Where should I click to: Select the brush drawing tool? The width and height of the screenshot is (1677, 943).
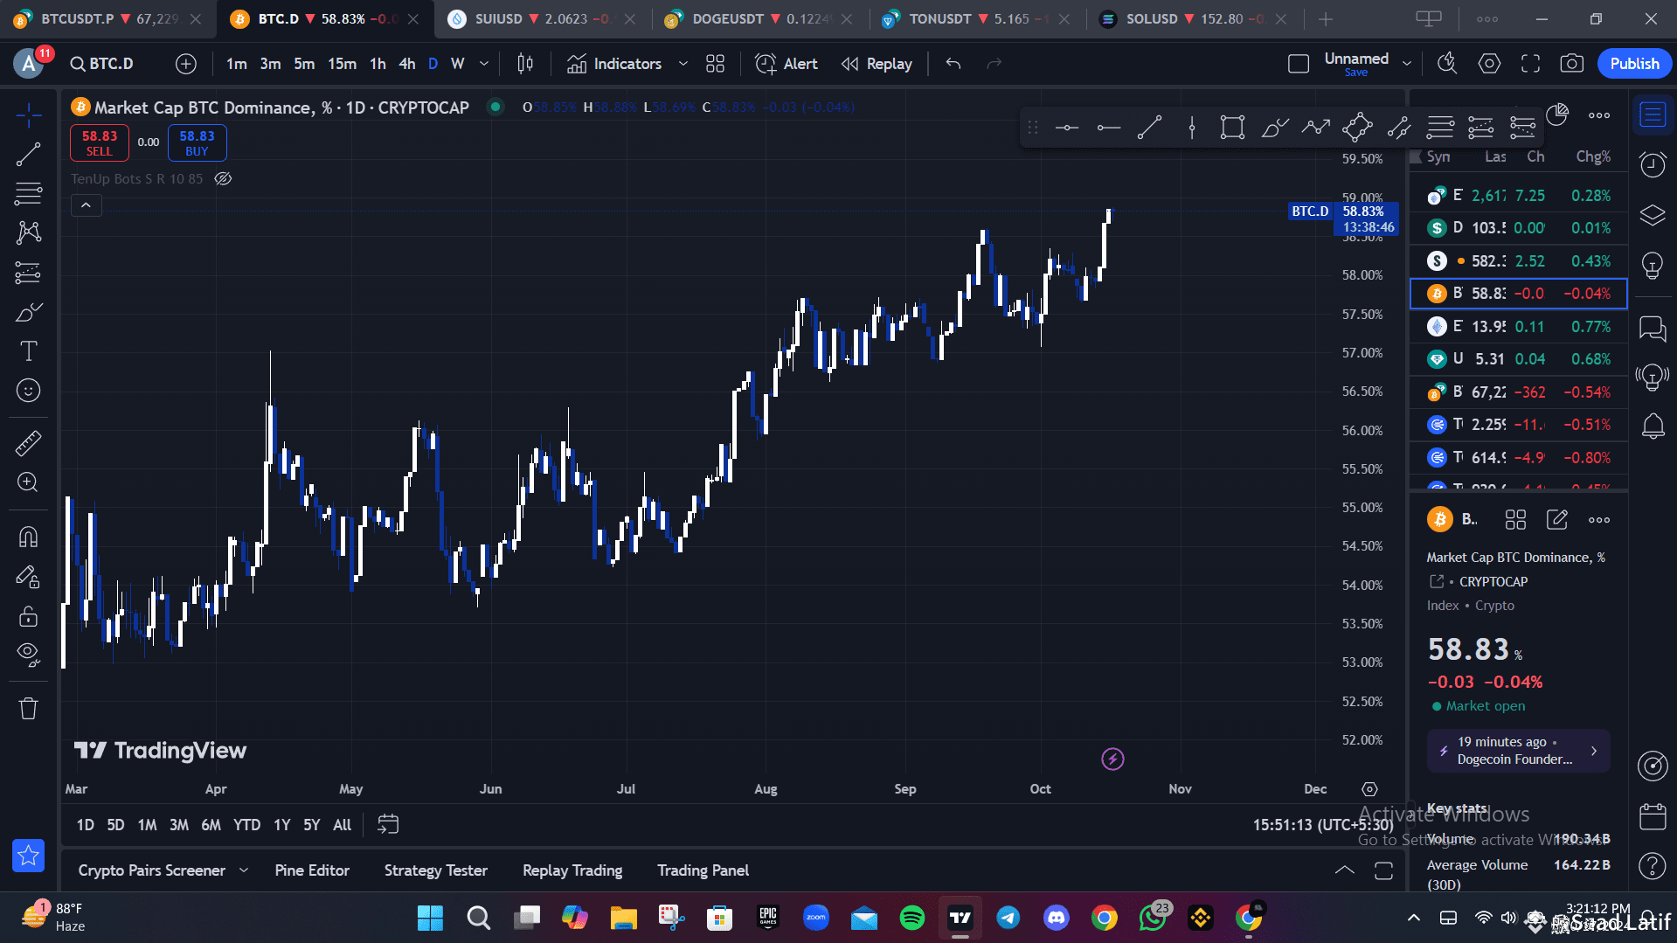[x=28, y=312]
